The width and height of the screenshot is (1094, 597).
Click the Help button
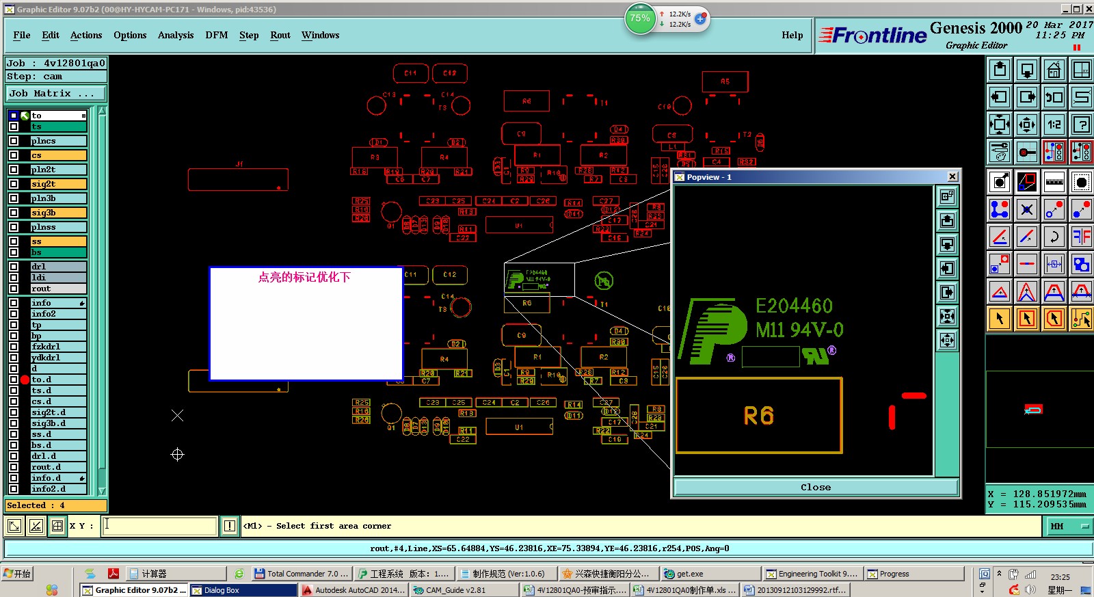[792, 36]
